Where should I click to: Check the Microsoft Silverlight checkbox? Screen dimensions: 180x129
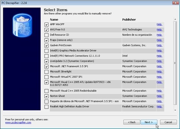(46, 72)
